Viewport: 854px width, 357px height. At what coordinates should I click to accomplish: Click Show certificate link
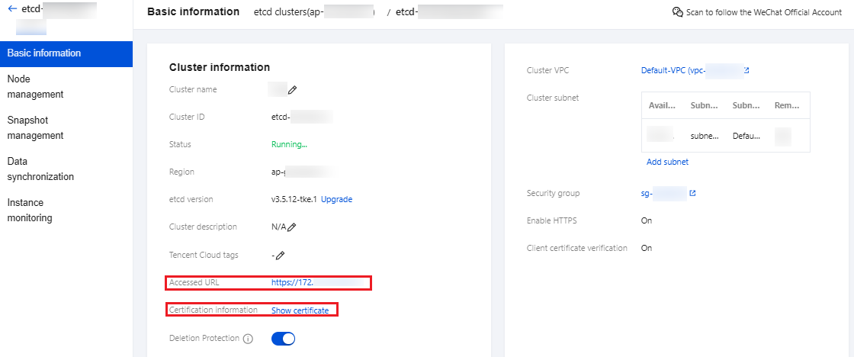300,310
